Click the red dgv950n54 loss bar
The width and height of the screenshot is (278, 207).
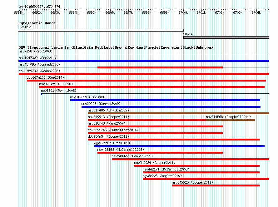pyautogui.click(x=174, y=140)
